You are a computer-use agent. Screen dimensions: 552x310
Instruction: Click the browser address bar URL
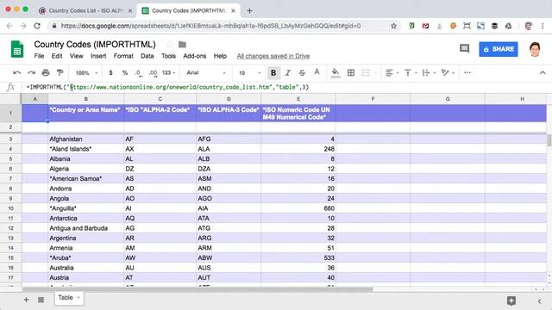coord(210,26)
